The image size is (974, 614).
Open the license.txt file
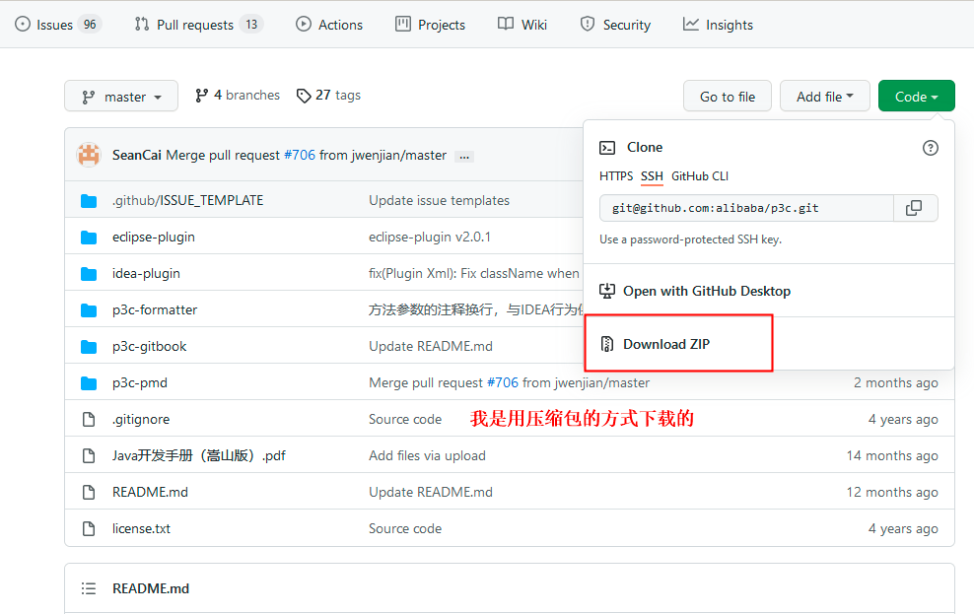coord(141,528)
